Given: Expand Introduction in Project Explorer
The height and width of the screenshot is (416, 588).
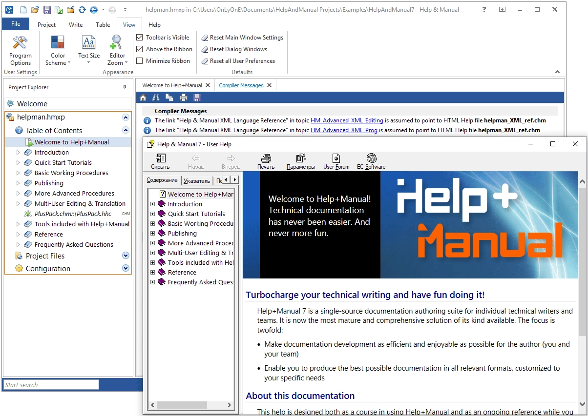Looking at the screenshot, I should click(x=18, y=152).
